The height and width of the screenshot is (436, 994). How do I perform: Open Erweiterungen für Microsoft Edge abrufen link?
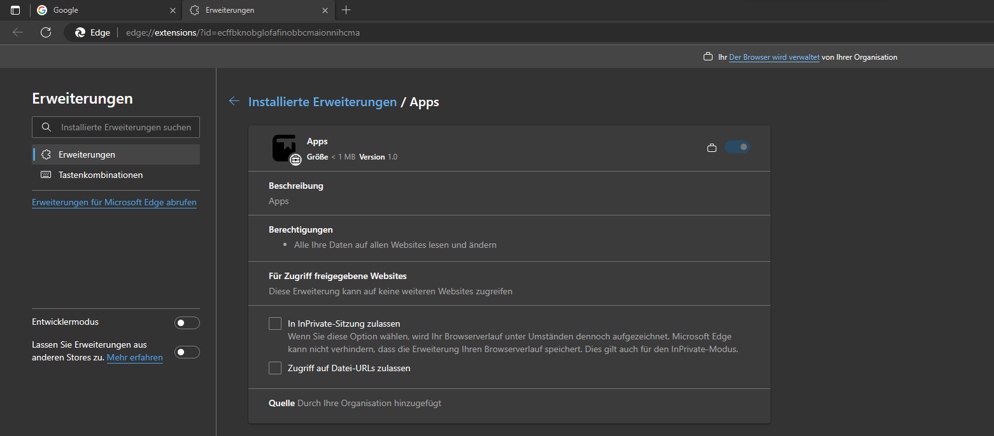coord(114,203)
